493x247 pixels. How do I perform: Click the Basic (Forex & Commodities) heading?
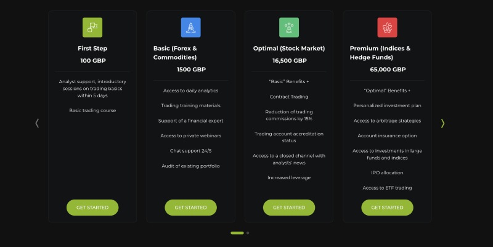tap(175, 52)
